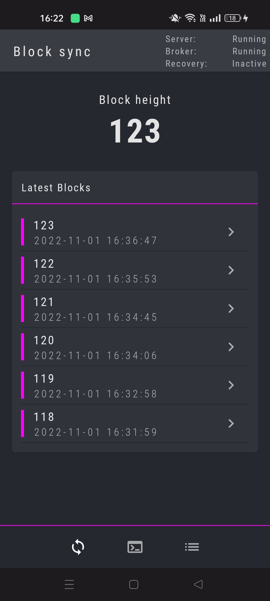Tap the Latest Blocks card header
This screenshot has width=270, height=601.
click(x=56, y=188)
